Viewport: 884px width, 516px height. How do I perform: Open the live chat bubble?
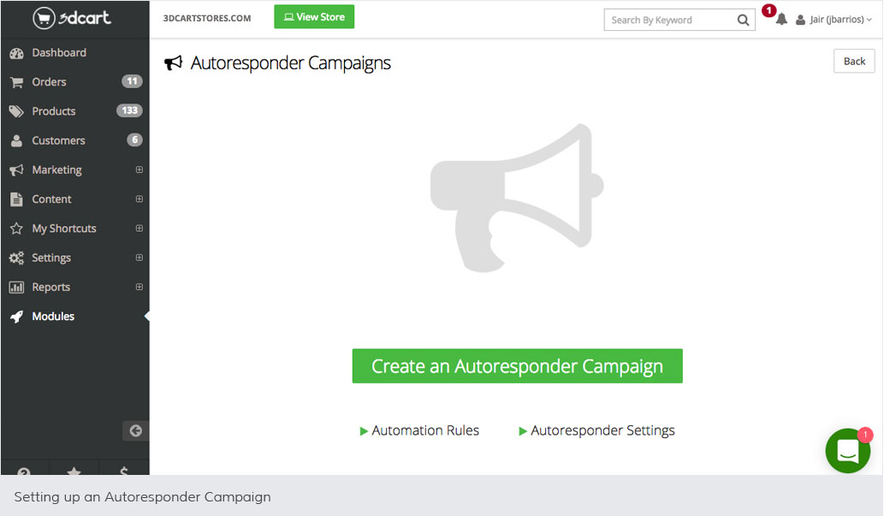[847, 451]
